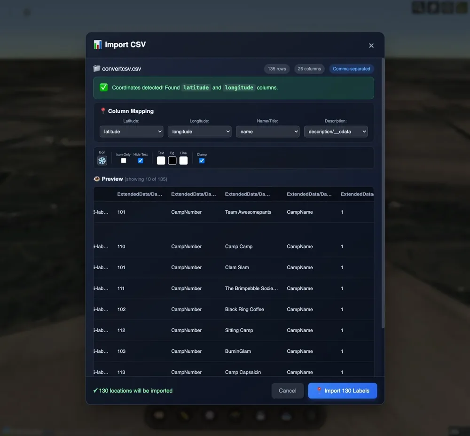Pick the Text color swatch
470x436 pixels.
161,161
